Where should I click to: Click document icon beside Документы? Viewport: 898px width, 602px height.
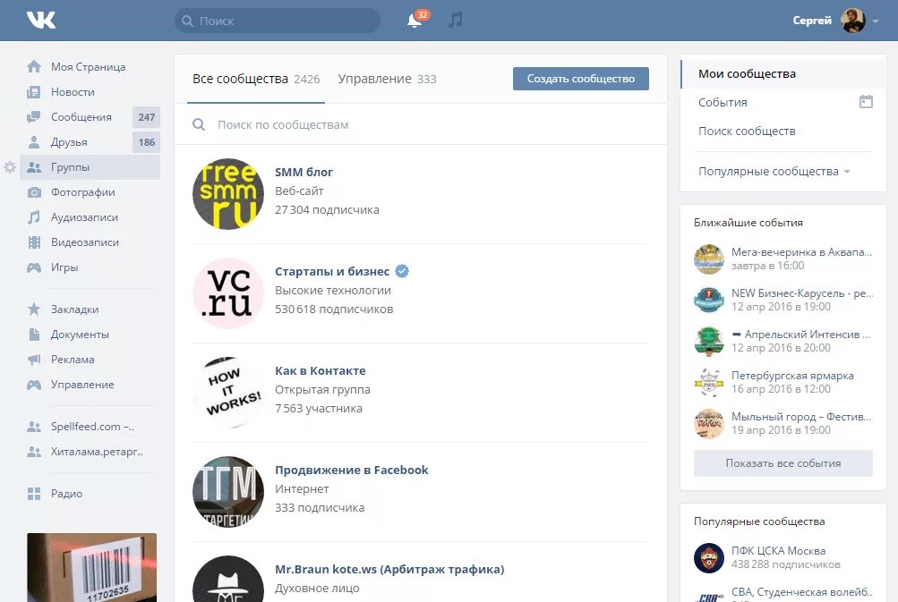34,335
